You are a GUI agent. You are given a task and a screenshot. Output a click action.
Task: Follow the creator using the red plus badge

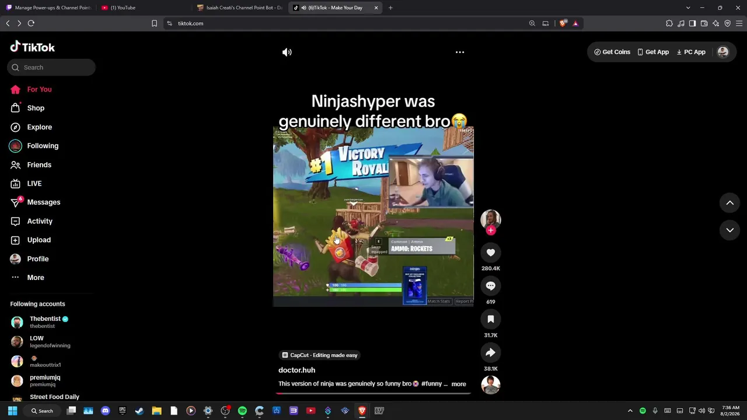[x=490, y=230]
